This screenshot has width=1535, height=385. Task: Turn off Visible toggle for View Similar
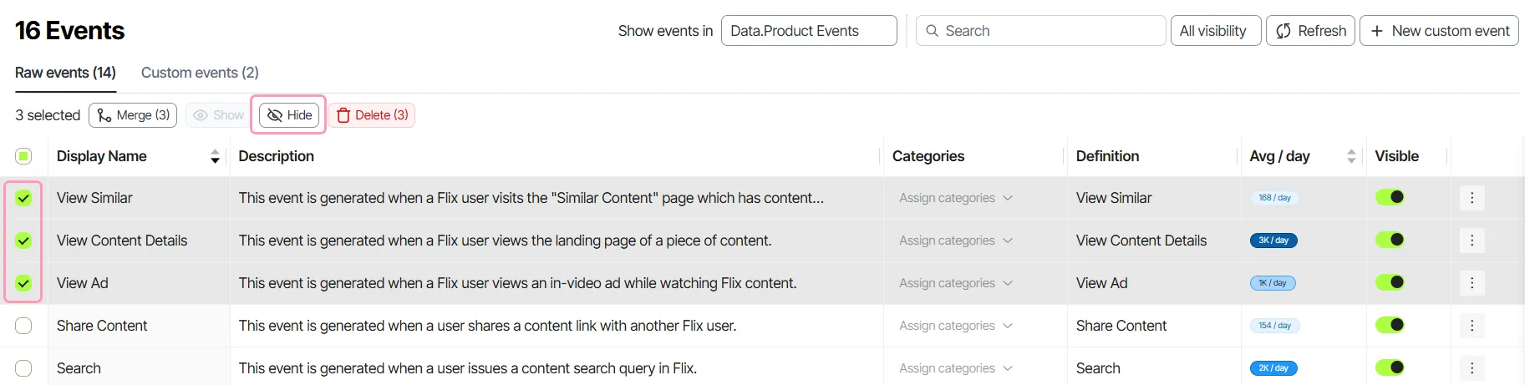coord(1390,197)
